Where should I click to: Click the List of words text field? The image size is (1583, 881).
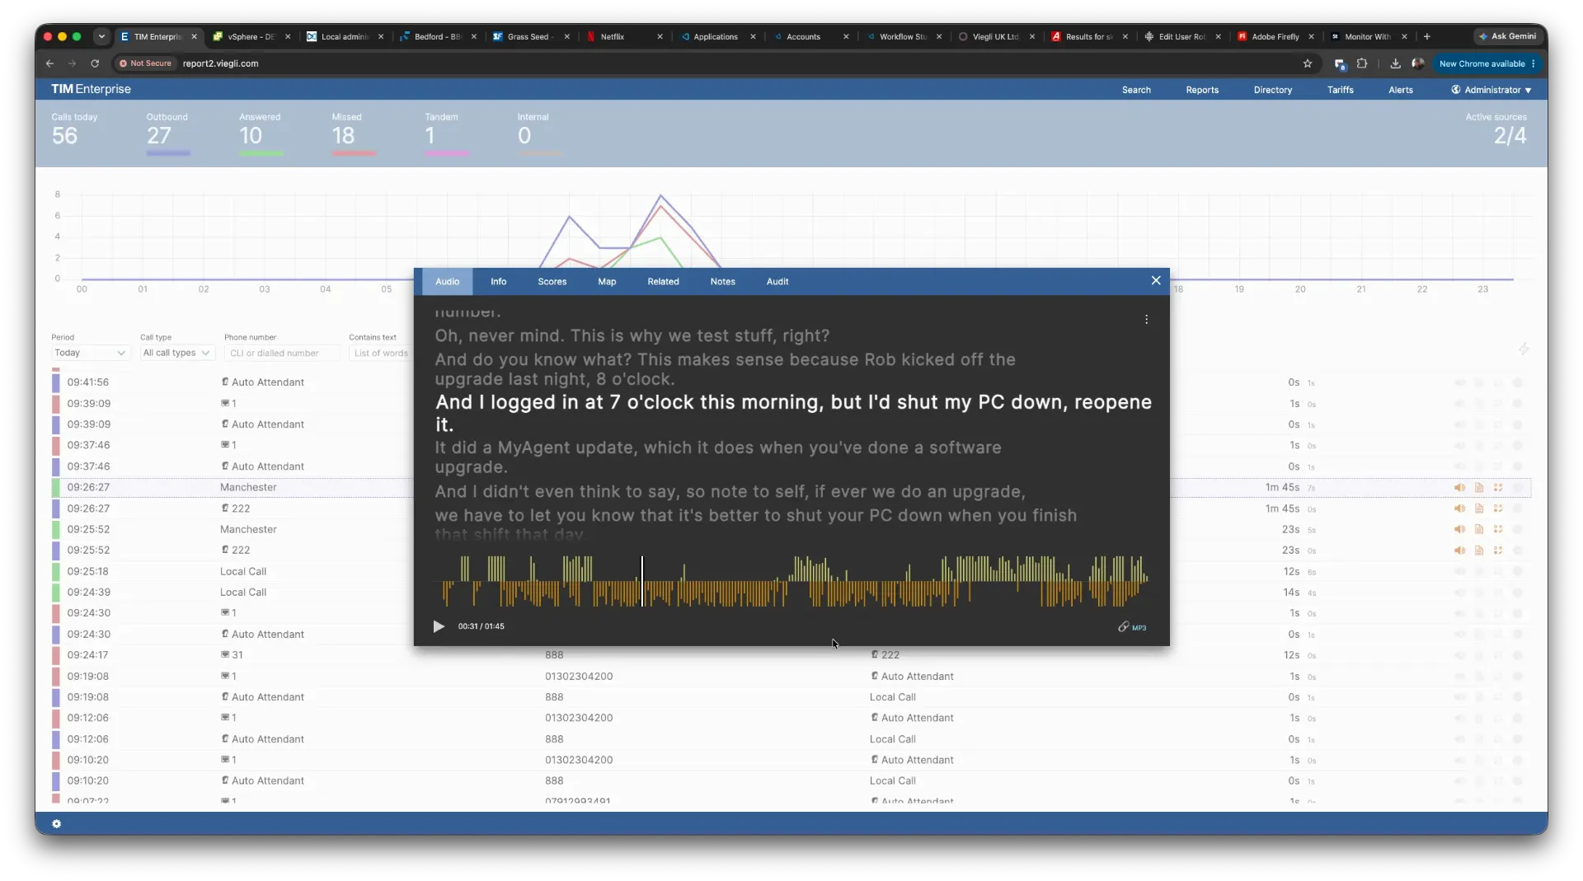[x=380, y=354]
